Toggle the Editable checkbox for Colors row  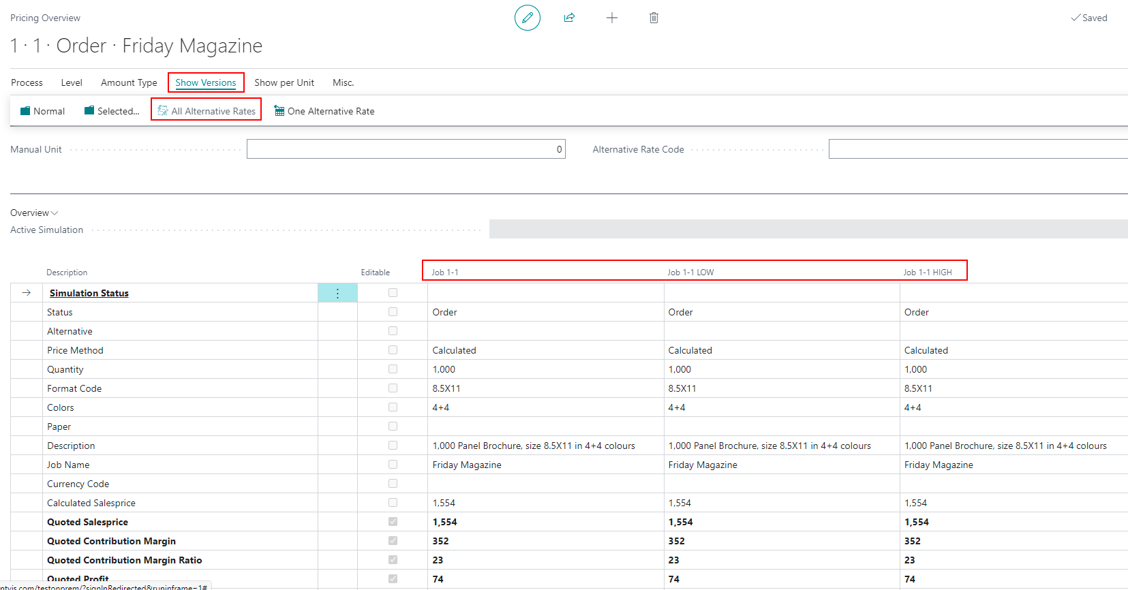[393, 407]
